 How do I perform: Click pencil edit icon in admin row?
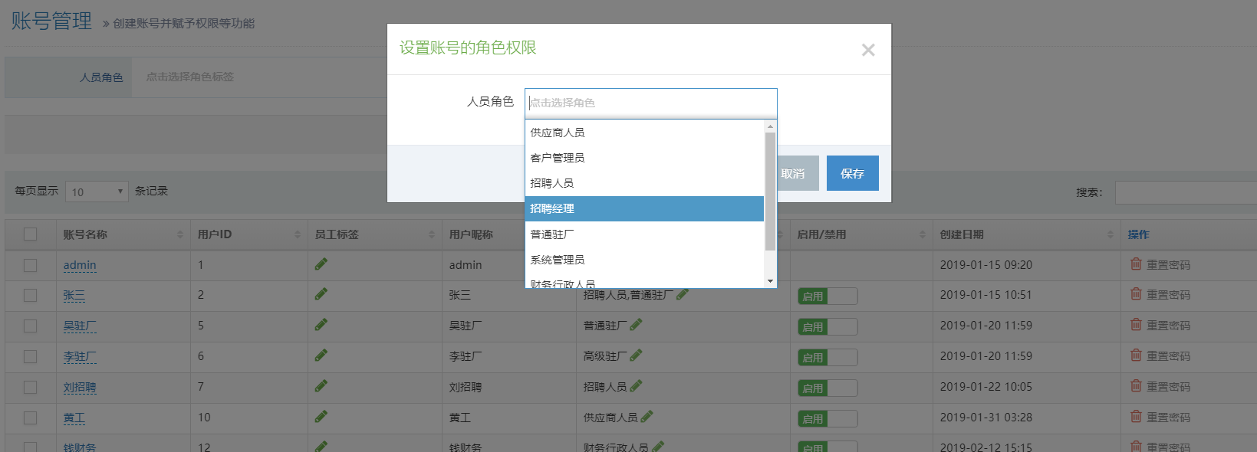click(321, 264)
